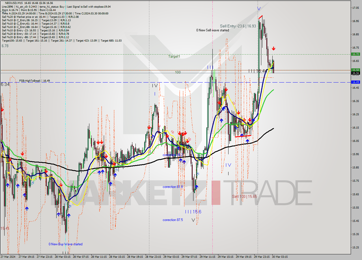This screenshot has height=260, width=362.
Task: Click the 16.95 price axis label
Action: click(355, 21)
